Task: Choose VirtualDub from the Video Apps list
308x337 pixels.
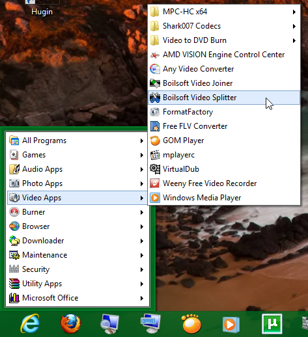Action: coord(224,169)
